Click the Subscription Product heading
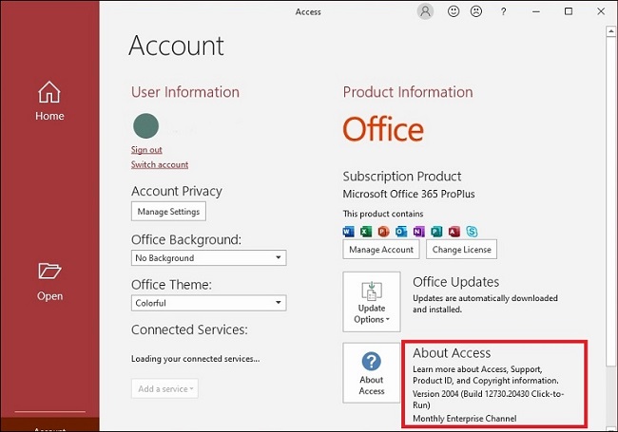 [x=402, y=177]
